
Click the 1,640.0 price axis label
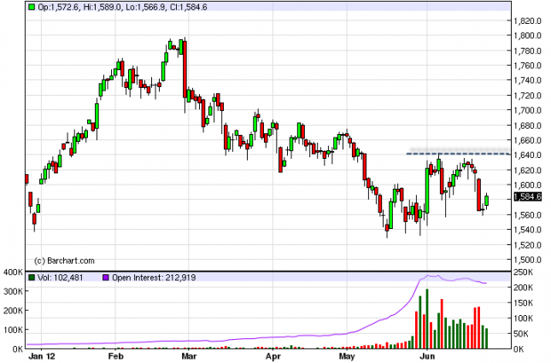[x=527, y=155]
